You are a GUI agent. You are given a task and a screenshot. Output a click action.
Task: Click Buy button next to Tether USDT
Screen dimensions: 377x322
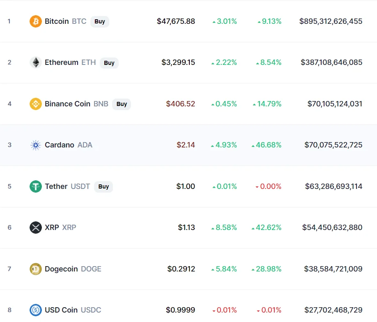[x=103, y=186]
